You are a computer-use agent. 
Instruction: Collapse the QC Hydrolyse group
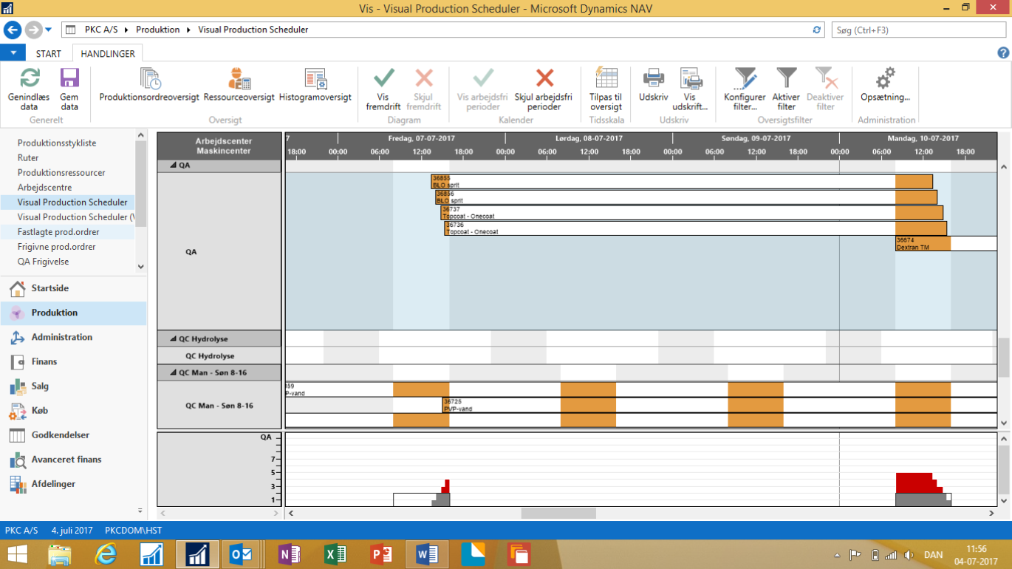coord(174,339)
